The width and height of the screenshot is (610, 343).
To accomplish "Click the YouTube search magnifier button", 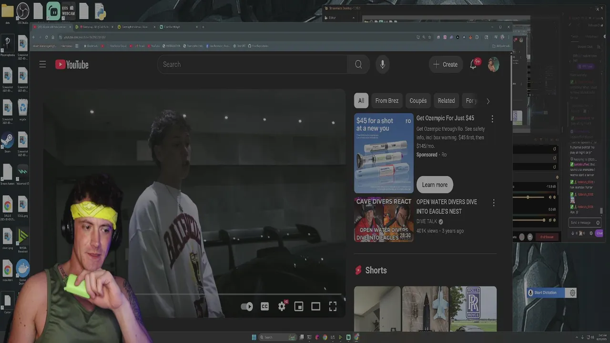I will (x=358, y=64).
